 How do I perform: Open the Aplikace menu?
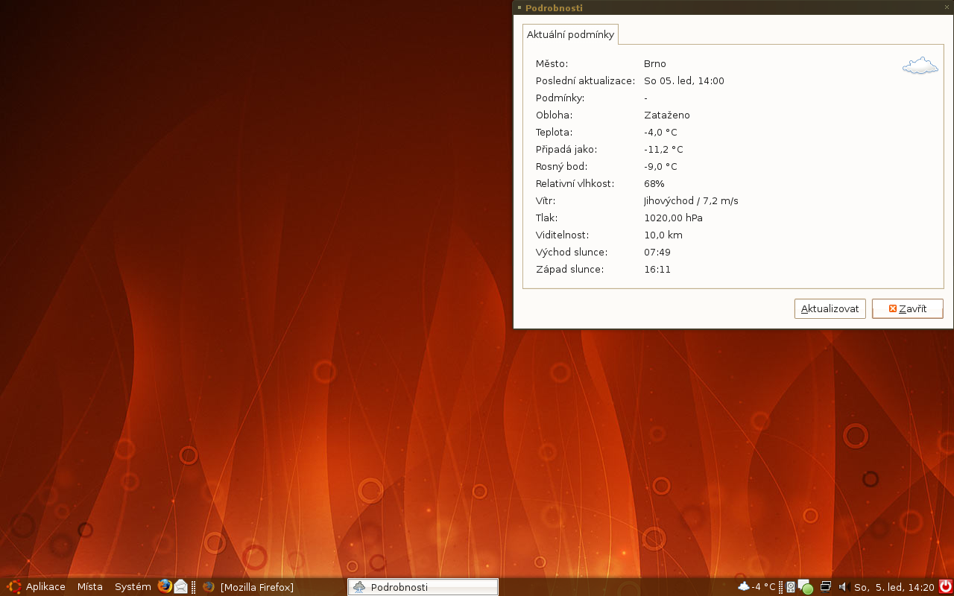(45, 587)
